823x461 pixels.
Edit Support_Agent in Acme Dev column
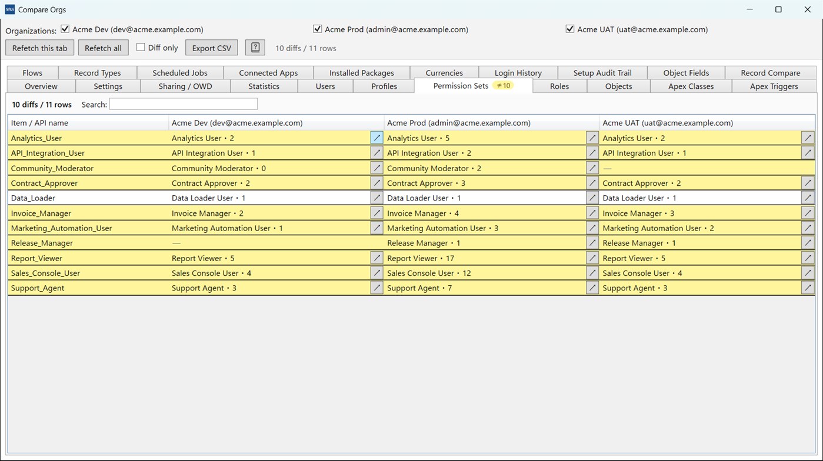(x=376, y=288)
